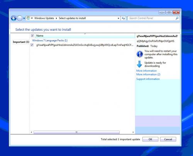Maximize the Windows Update window
The image size is (193, 156).
tap(169, 12)
